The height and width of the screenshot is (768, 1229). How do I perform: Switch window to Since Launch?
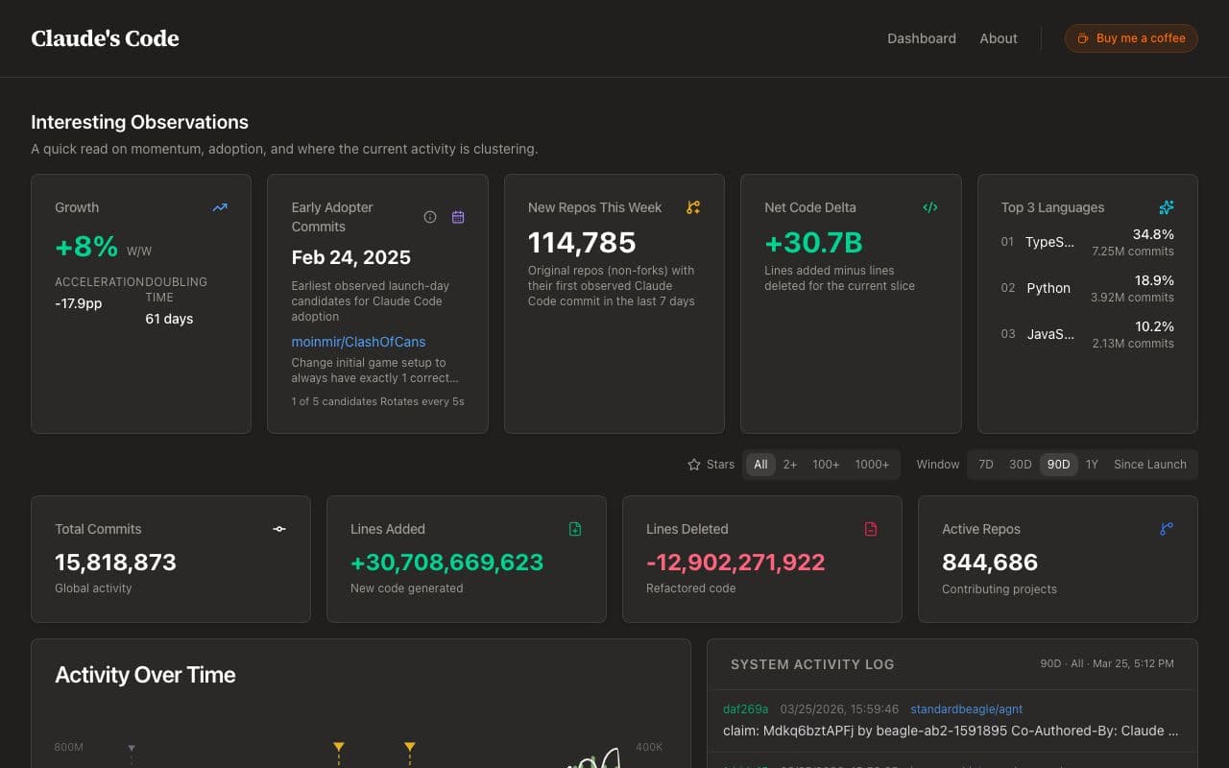click(1149, 465)
